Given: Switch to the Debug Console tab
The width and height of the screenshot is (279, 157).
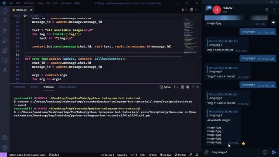Looking at the screenshot, I should point(68,87).
